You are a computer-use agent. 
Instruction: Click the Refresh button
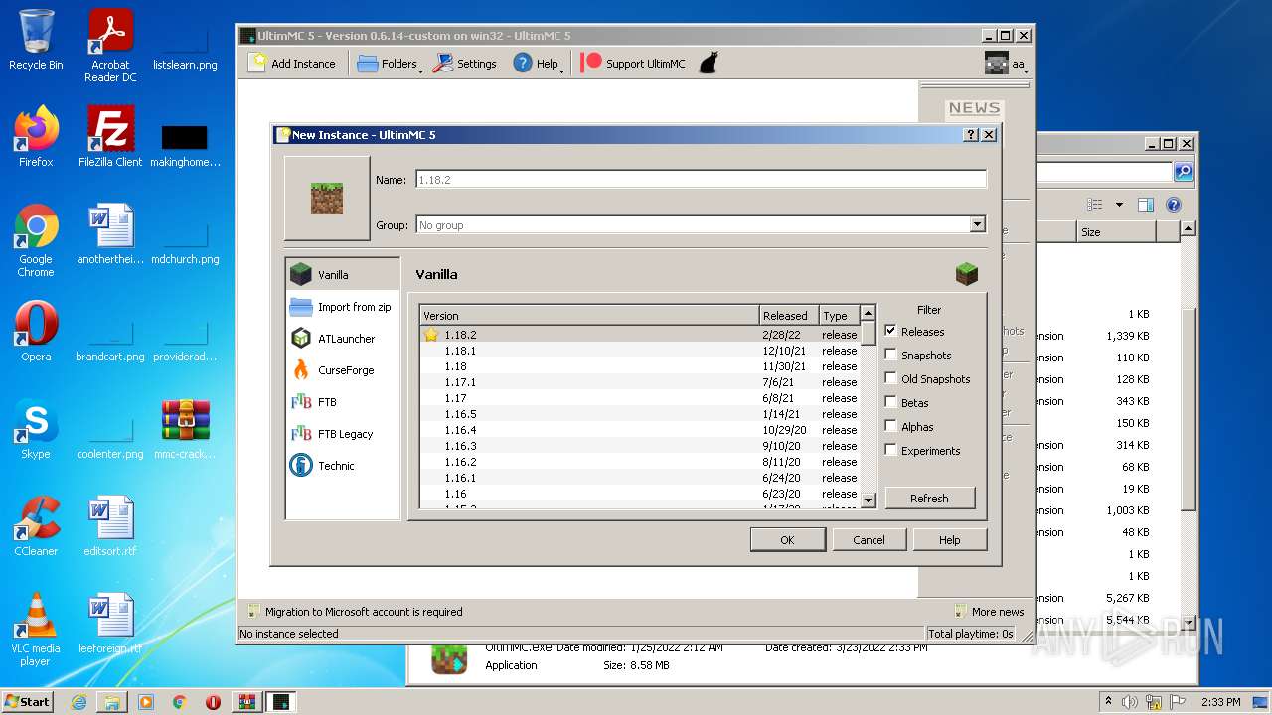click(x=929, y=498)
